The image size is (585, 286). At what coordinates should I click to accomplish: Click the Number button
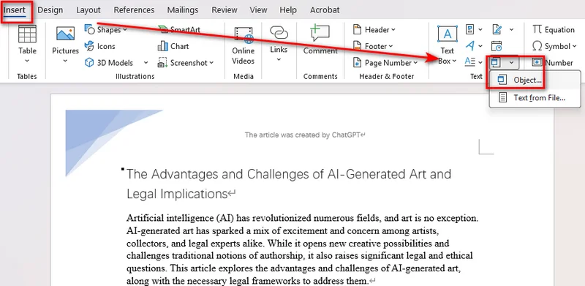click(x=553, y=63)
